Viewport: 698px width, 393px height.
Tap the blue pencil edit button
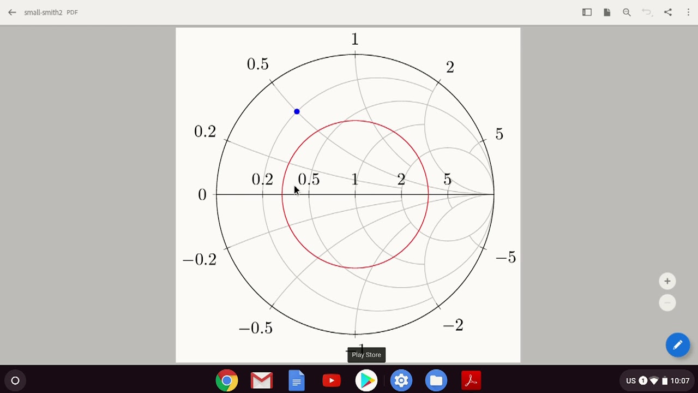[678, 345]
